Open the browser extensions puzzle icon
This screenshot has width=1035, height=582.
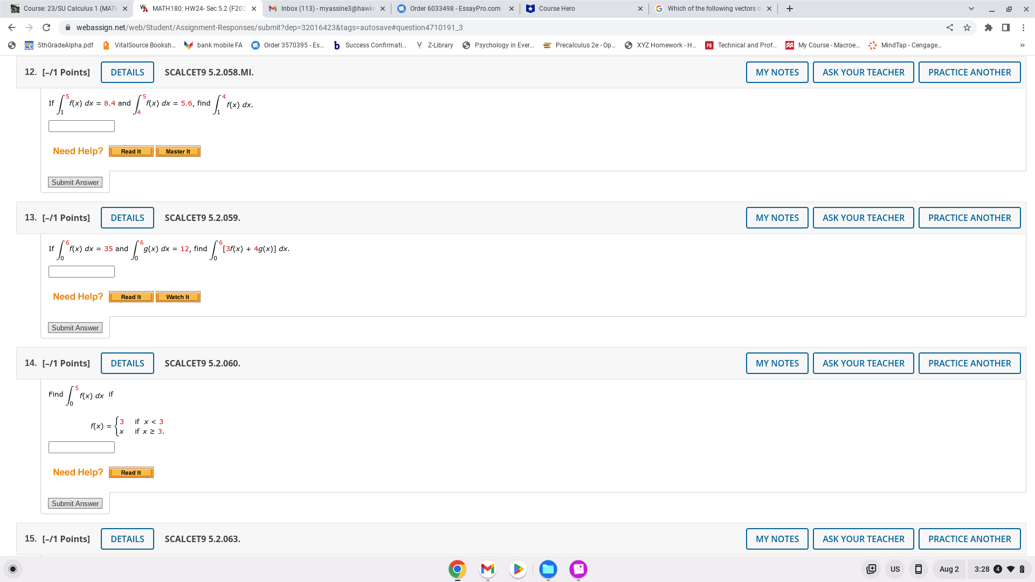[988, 27]
